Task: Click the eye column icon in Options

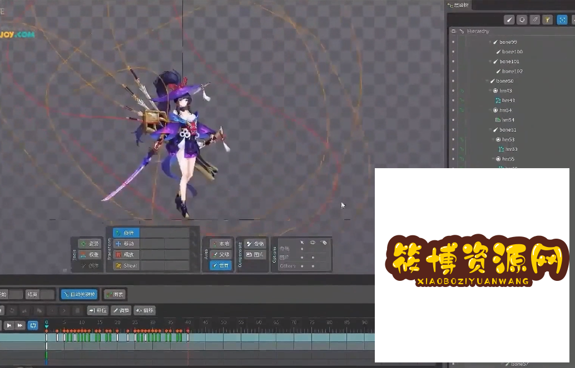Action: tap(313, 243)
